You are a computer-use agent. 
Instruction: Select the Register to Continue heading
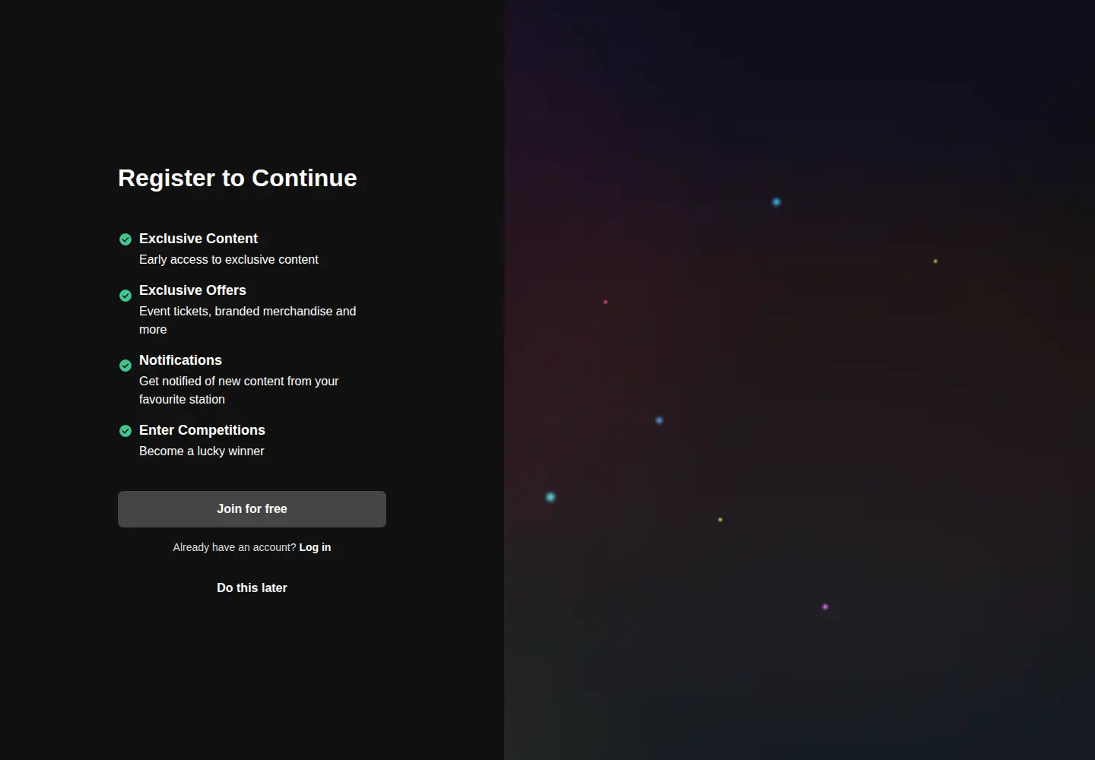coord(237,178)
